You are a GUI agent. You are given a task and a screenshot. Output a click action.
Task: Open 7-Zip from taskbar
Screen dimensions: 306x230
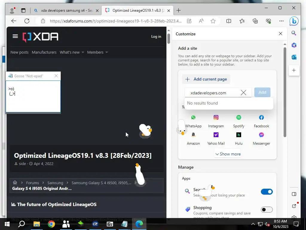(110, 224)
